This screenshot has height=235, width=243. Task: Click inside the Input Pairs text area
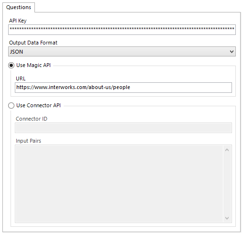point(119,184)
